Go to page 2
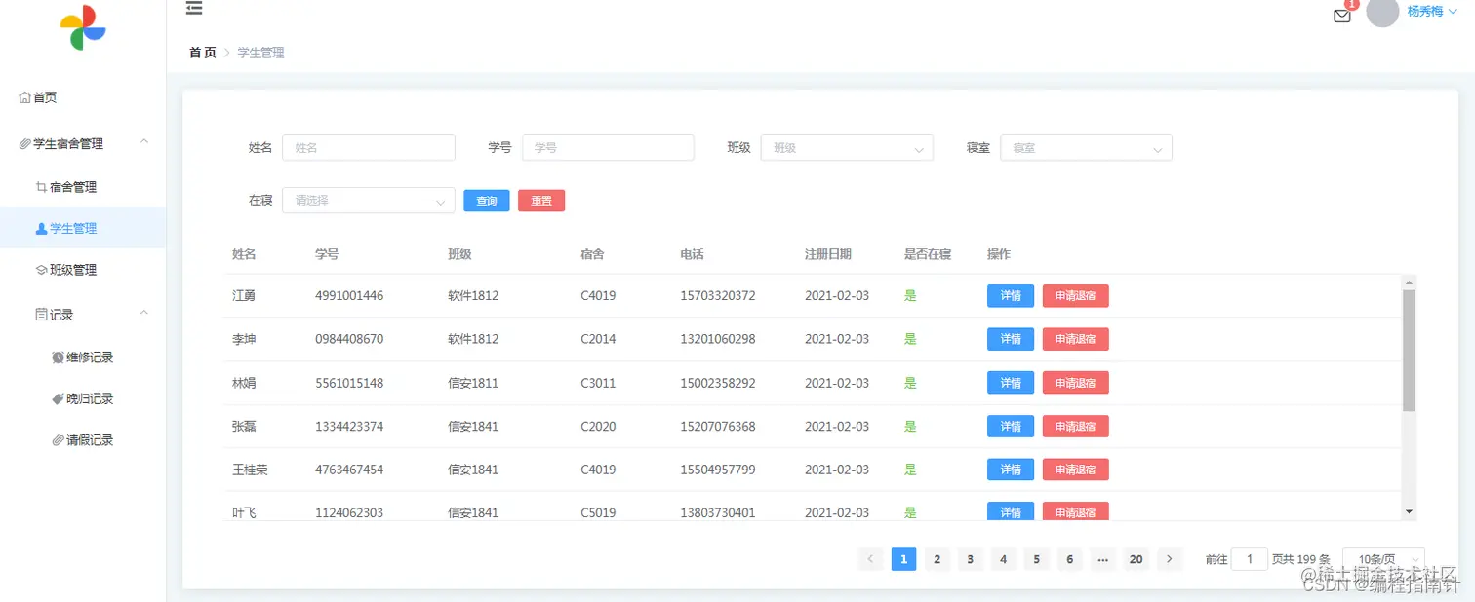1475x602 pixels. (937, 559)
